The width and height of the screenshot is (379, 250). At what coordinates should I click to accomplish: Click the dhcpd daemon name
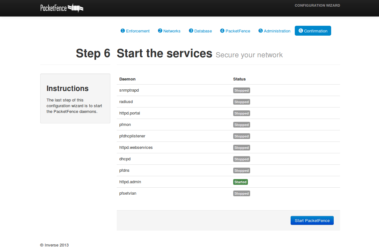pos(125,159)
